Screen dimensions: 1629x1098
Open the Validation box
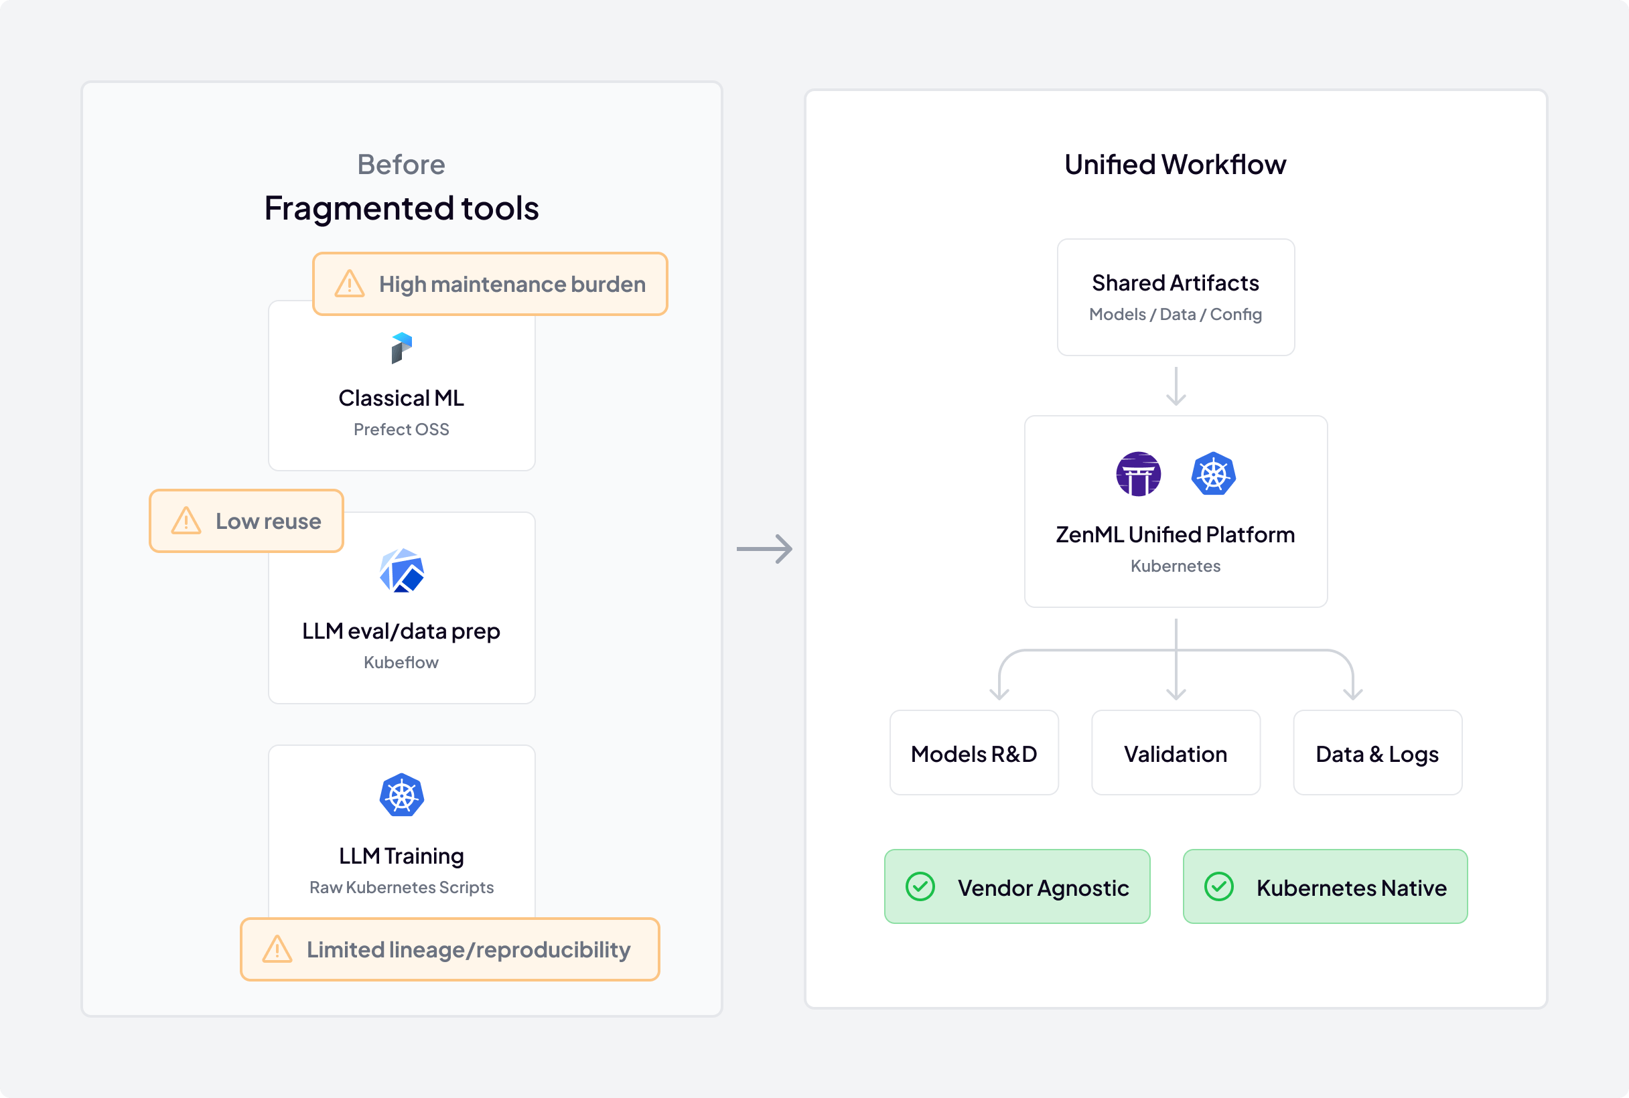coord(1175,753)
